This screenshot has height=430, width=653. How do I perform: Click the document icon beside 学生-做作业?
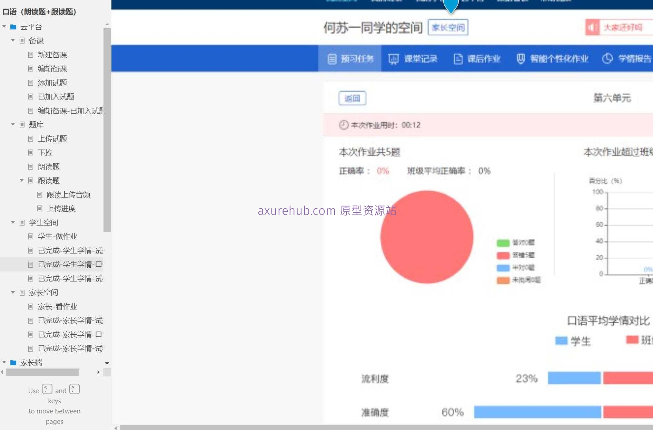click(31, 236)
